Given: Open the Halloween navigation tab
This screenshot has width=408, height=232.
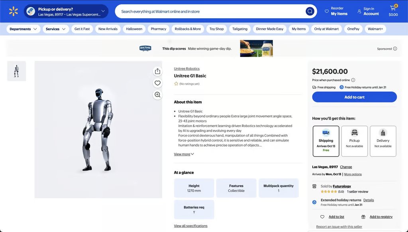Looking at the screenshot, I should [134, 29].
